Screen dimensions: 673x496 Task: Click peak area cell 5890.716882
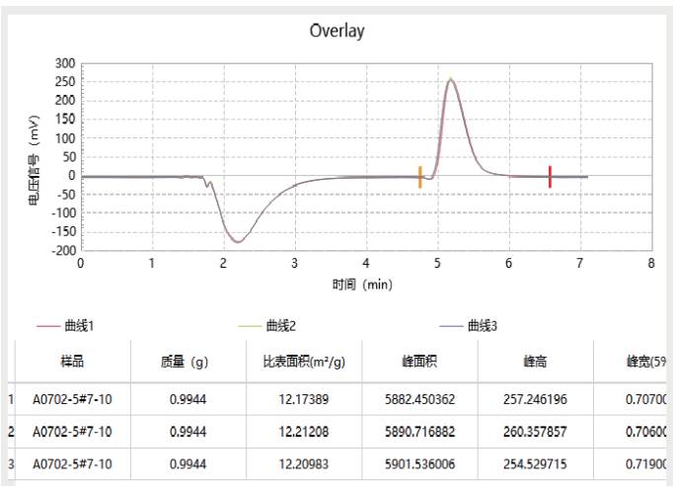(419, 432)
